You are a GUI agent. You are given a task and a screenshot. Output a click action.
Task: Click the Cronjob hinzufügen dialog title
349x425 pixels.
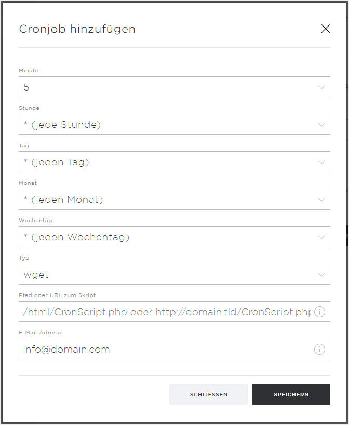(x=77, y=29)
